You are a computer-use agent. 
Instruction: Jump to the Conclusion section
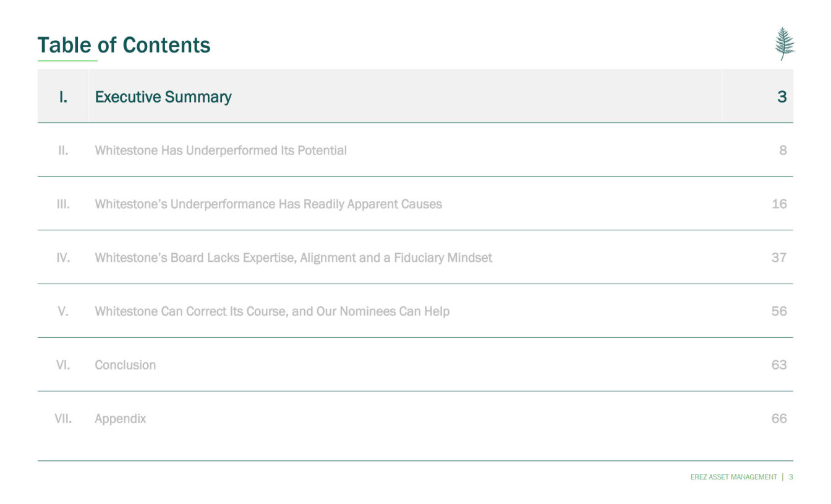coord(126,365)
